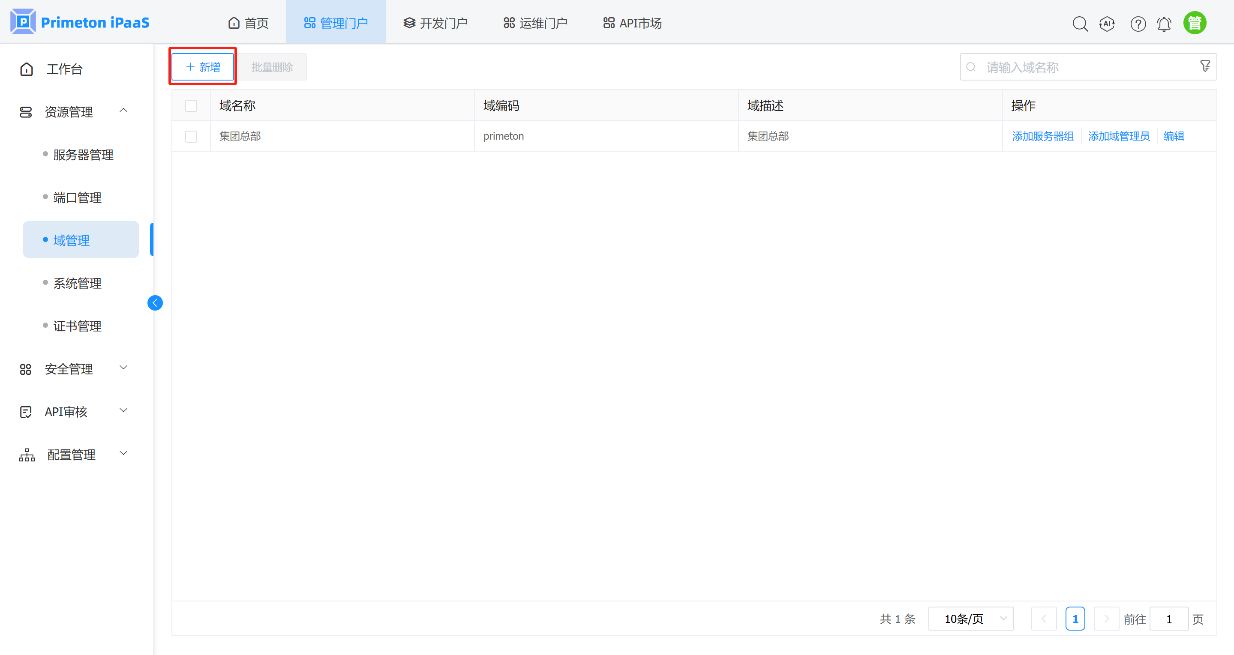Check the checkbox for the 集团总部 row

[x=191, y=137]
